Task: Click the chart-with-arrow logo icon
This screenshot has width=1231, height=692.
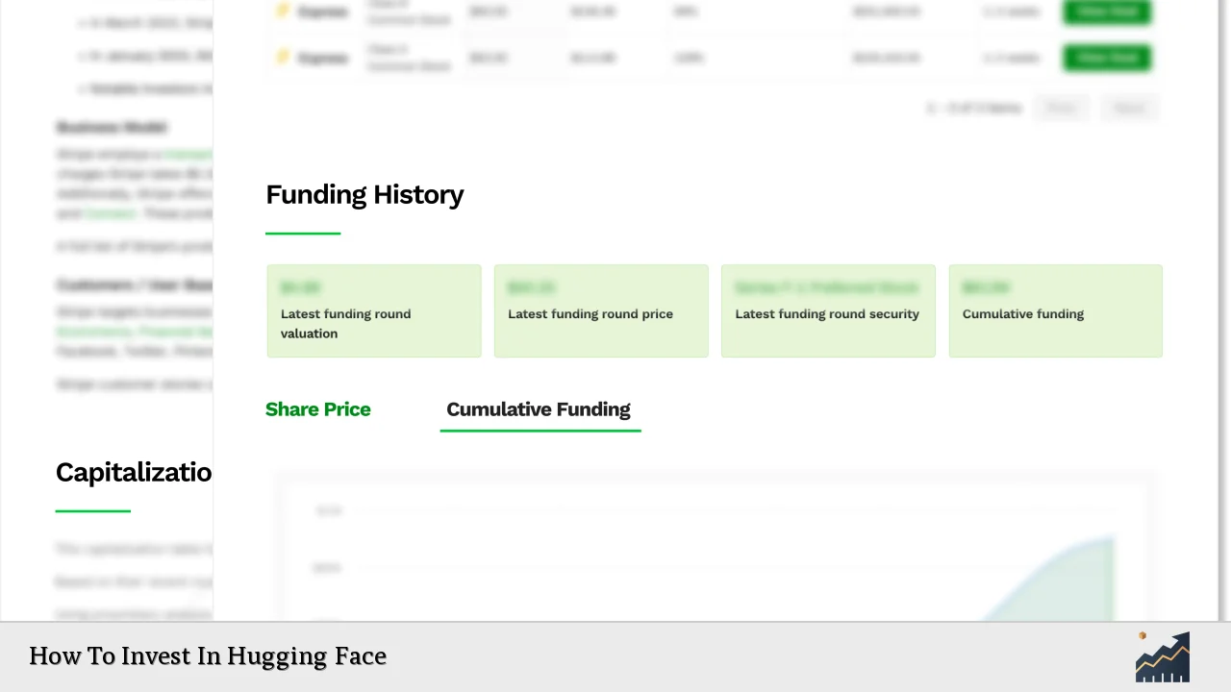Action: coord(1163,656)
